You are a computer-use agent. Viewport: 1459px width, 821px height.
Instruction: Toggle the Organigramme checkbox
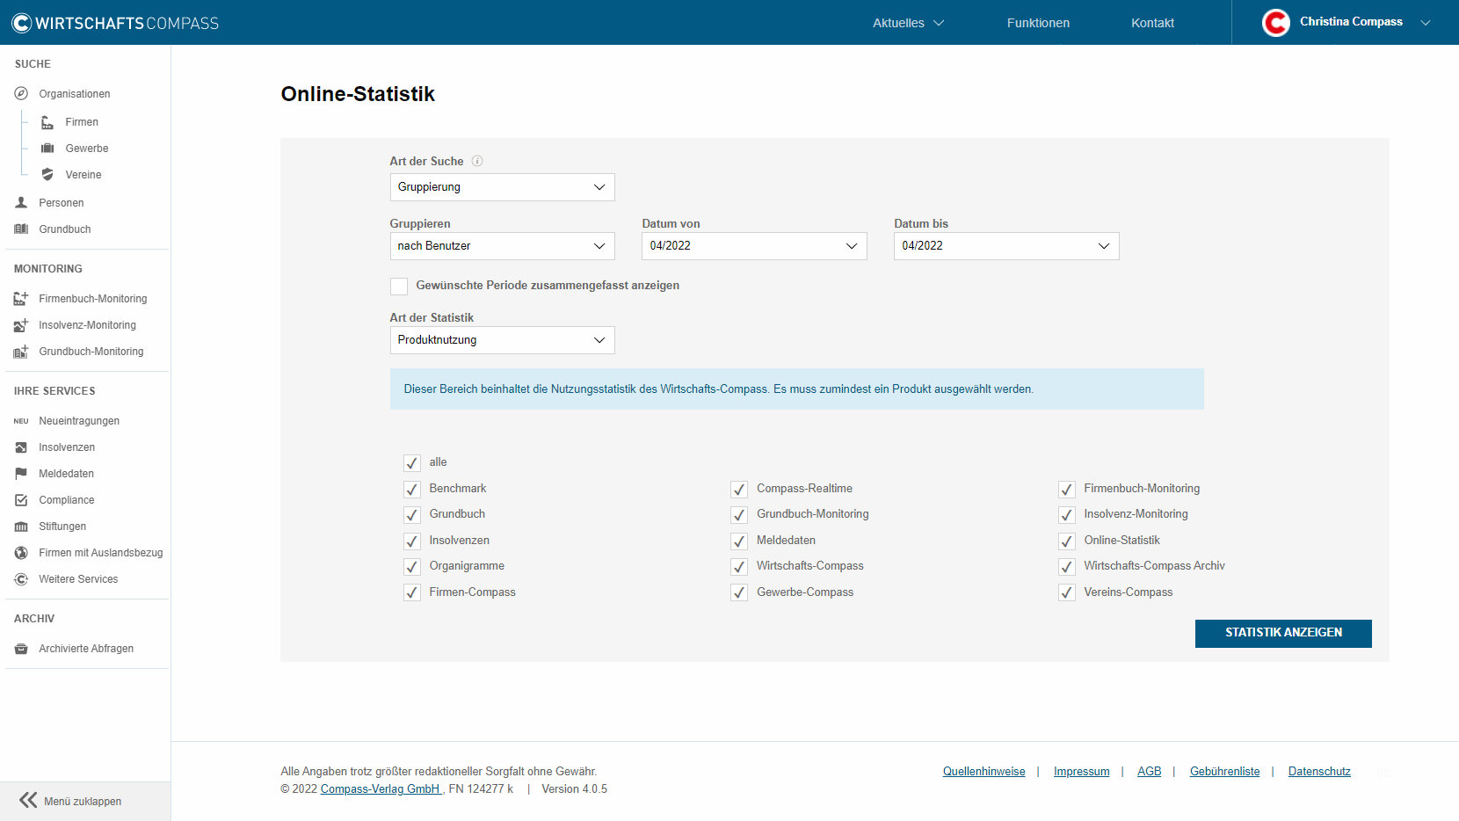point(411,566)
